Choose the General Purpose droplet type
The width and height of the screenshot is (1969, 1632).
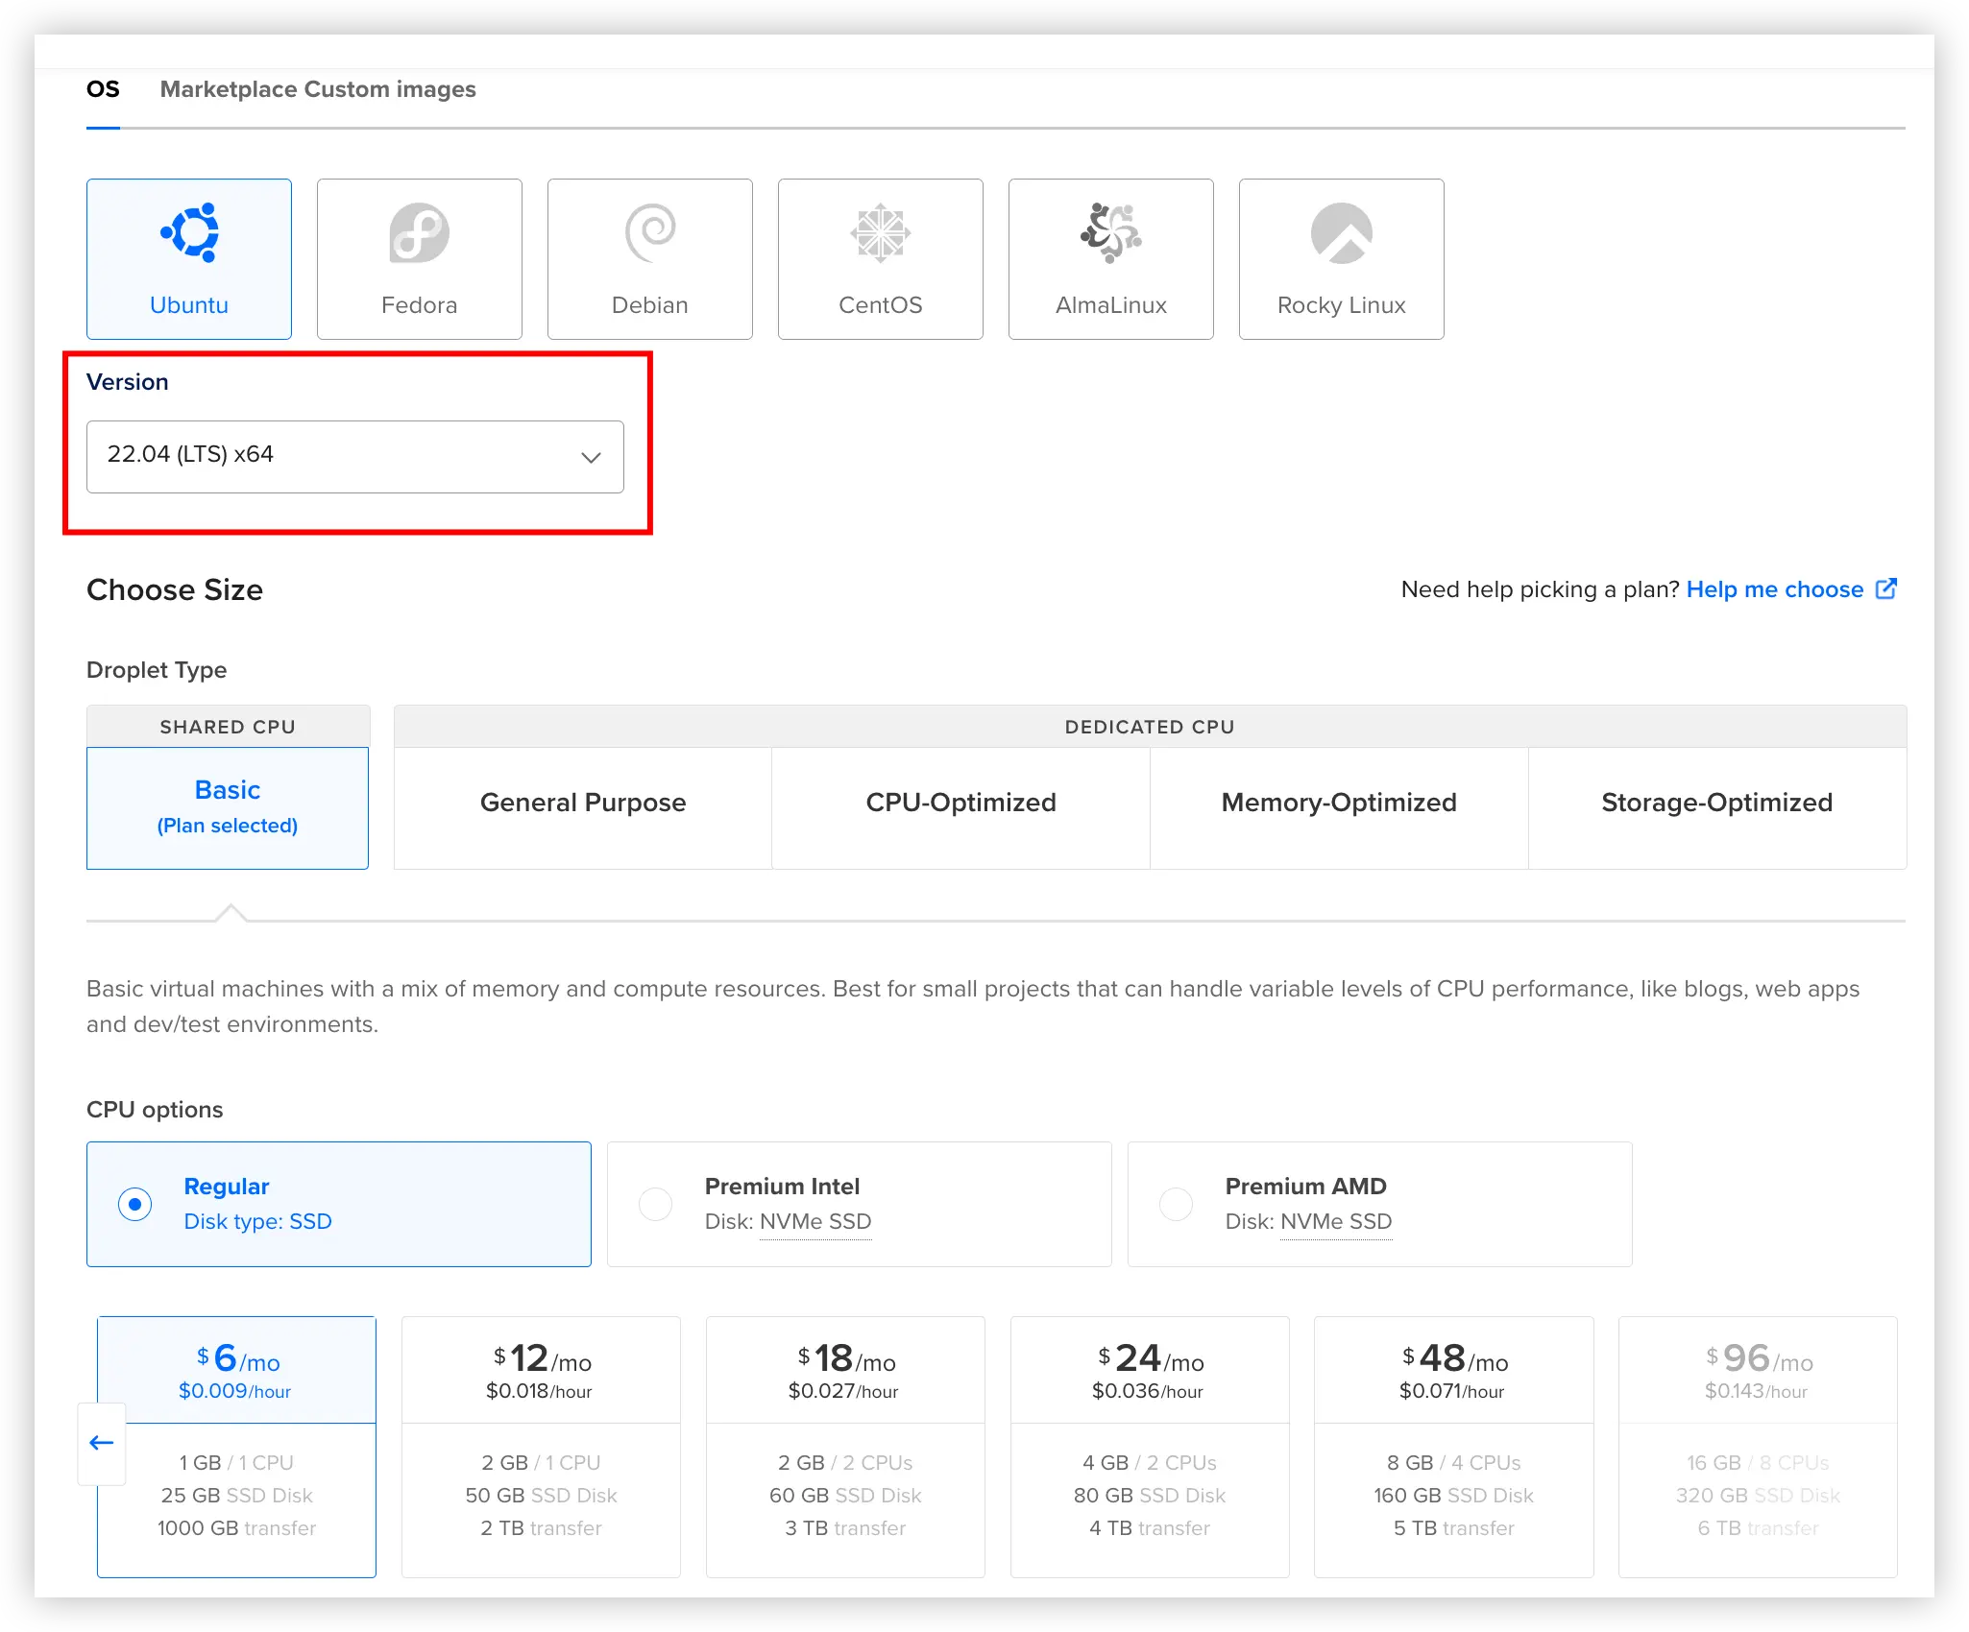coord(583,808)
